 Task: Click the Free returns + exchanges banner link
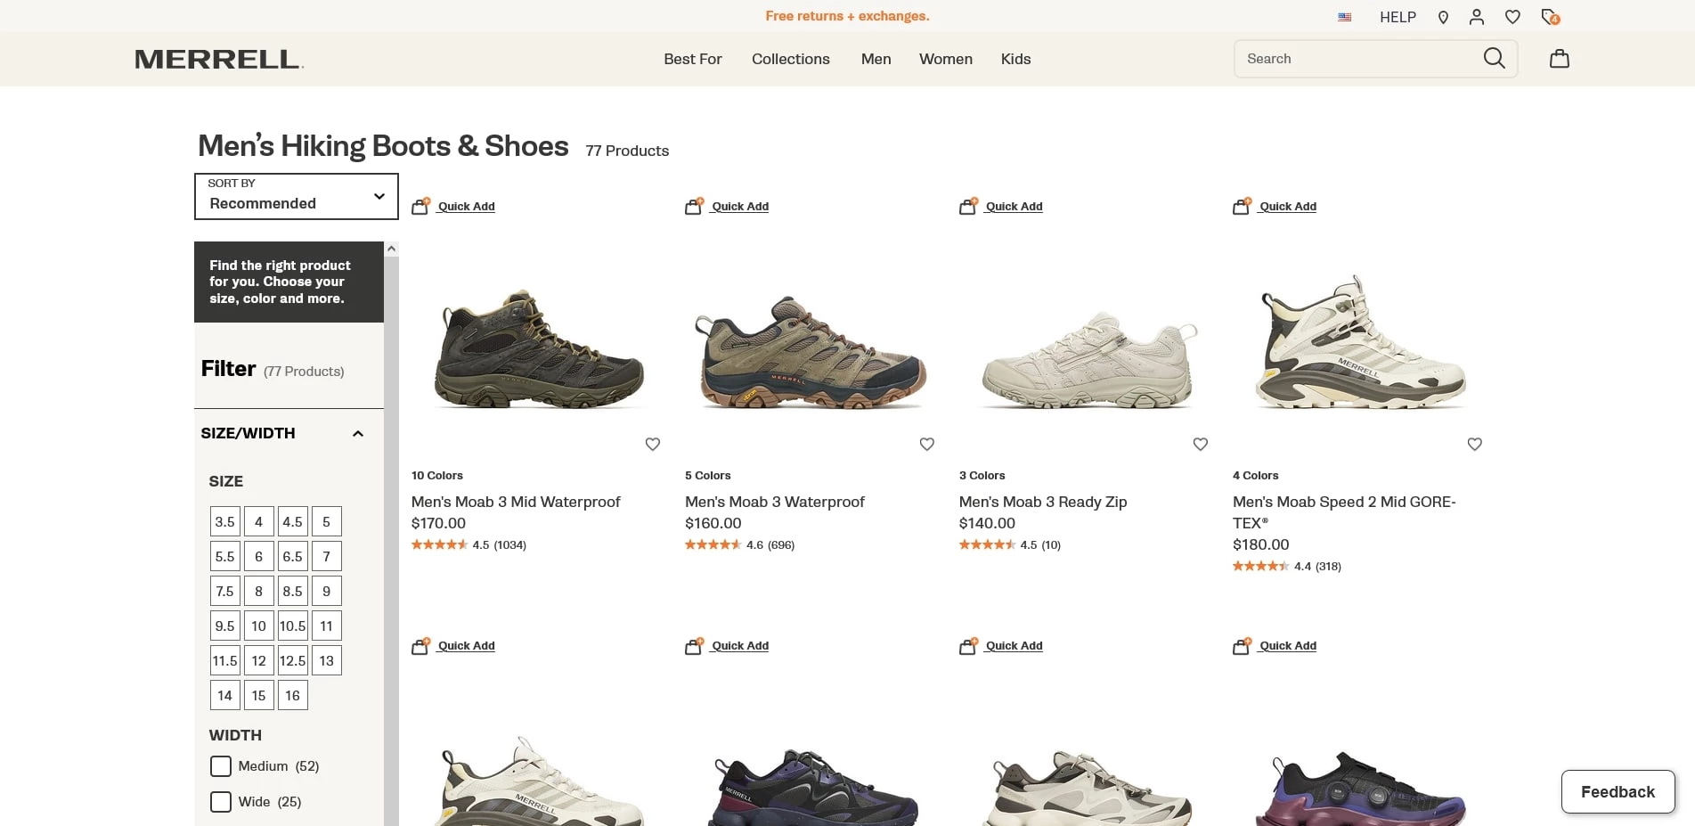(847, 15)
